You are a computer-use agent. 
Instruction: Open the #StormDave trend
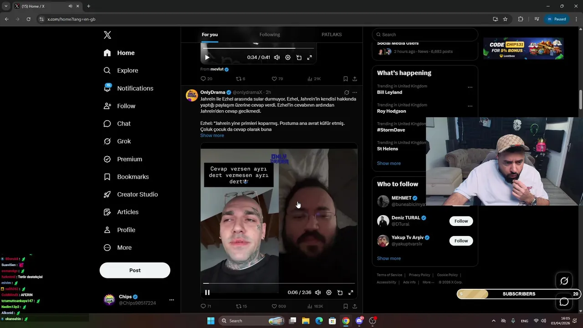pos(391,130)
